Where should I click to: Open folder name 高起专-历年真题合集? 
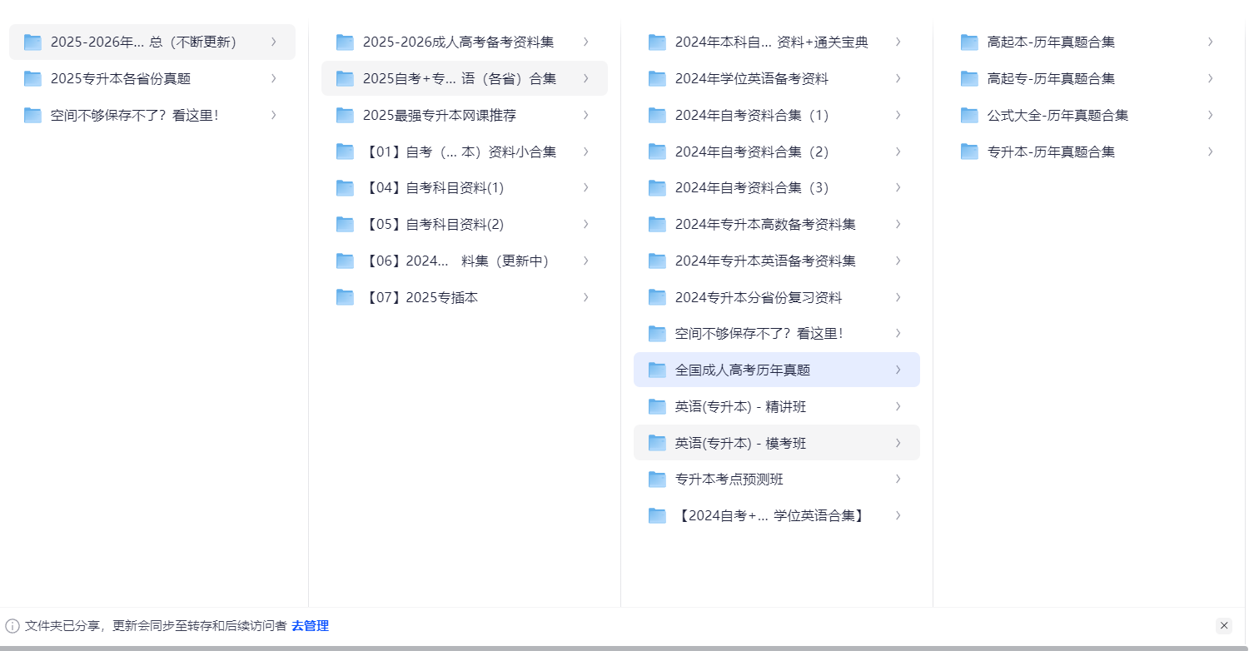coord(1051,79)
